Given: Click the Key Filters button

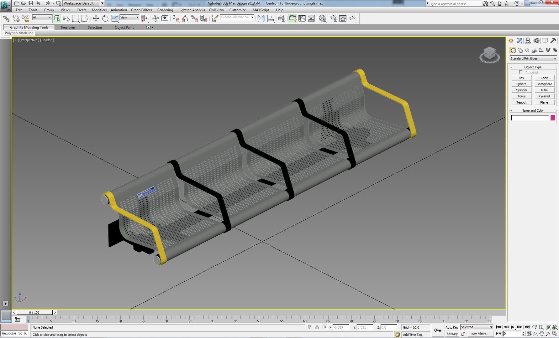Looking at the screenshot, I should (480, 334).
